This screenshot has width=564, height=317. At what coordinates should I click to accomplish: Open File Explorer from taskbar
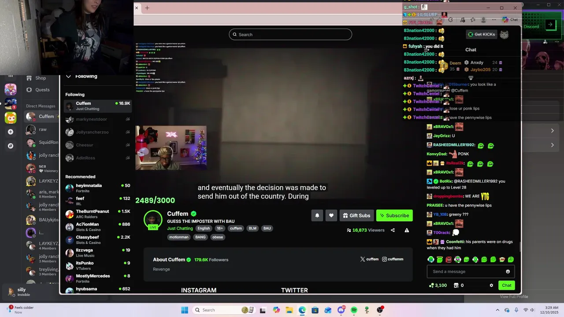point(289,310)
